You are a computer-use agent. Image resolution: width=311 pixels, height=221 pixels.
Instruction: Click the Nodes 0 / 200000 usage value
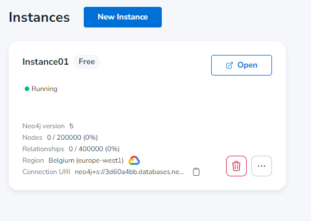72,137
